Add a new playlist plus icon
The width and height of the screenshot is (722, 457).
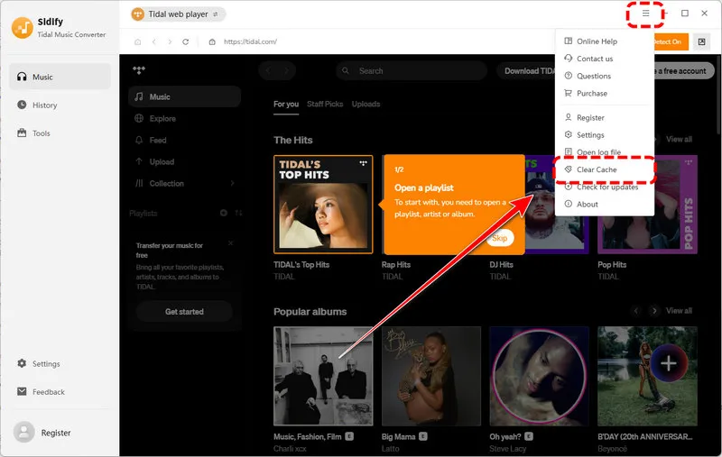pyautogui.click(x=223, y=213)
